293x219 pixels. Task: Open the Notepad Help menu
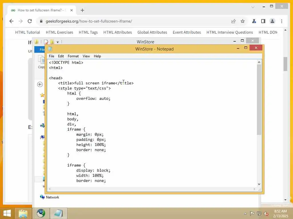tap(97, 56)
